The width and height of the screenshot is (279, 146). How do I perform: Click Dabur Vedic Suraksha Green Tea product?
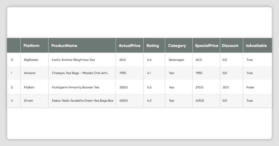pos(83,100)
